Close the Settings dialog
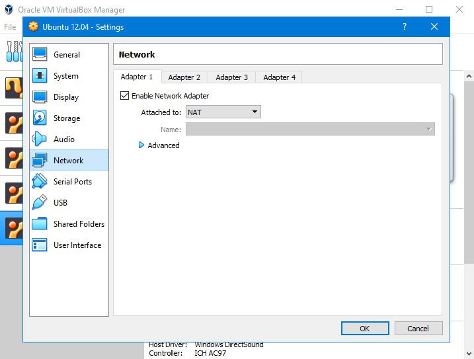The image size is (474, 359). (x=434, y=26)
